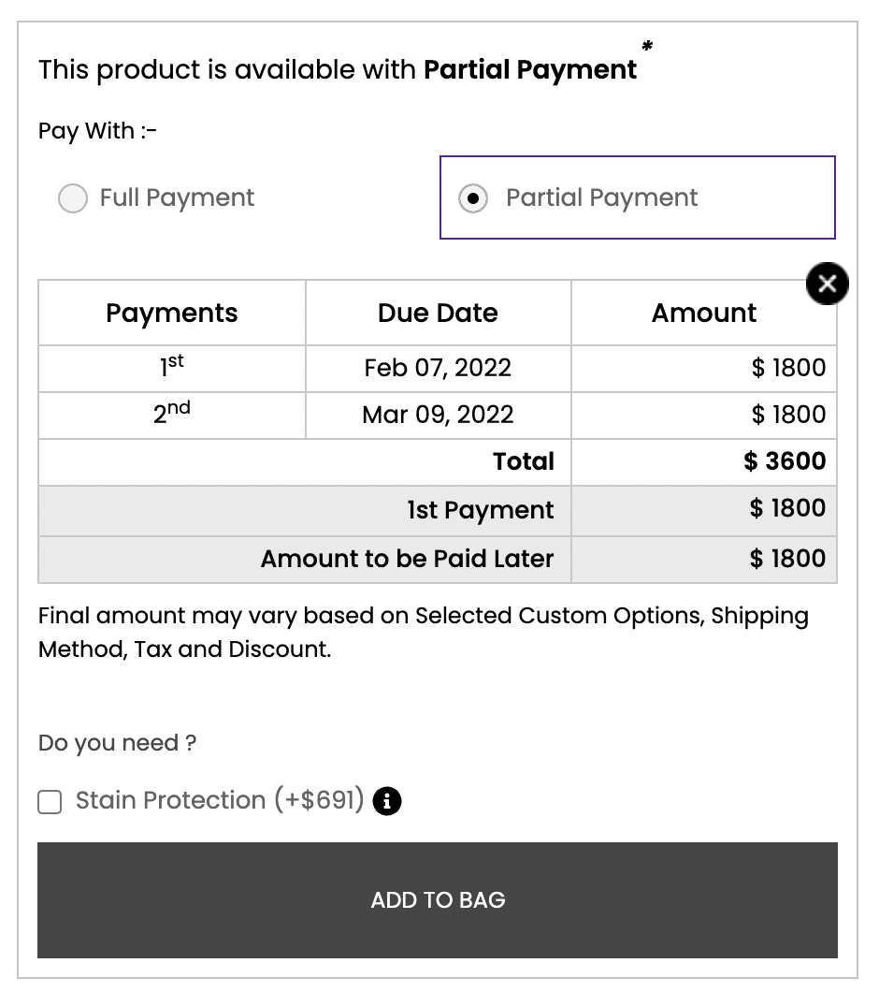Click the 1st Payment summary row

(438, 511)
